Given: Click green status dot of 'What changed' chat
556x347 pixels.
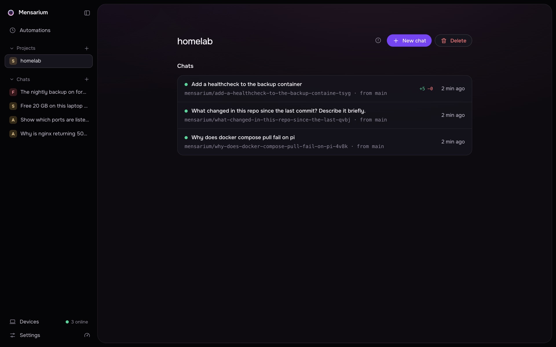Looking at the screenshot, I should (186, 111).
